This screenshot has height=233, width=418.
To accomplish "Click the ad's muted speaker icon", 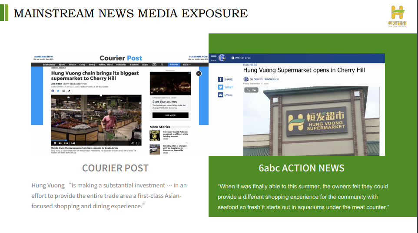I will pyautogui.click(x=152, y=93).
